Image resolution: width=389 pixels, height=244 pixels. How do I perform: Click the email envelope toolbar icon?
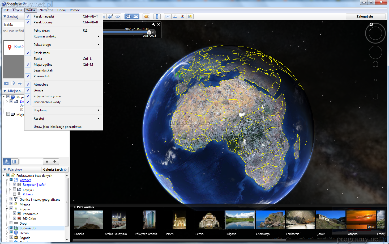tap(168, 16)
